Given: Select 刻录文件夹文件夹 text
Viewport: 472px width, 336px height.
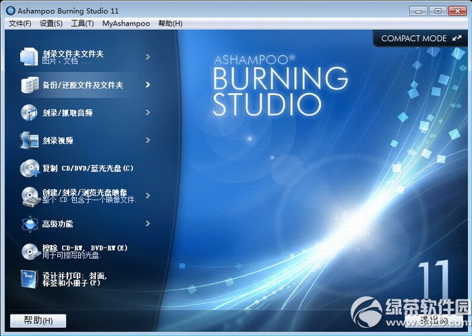Looking at the screenshot, I should (x=73, y=54).
